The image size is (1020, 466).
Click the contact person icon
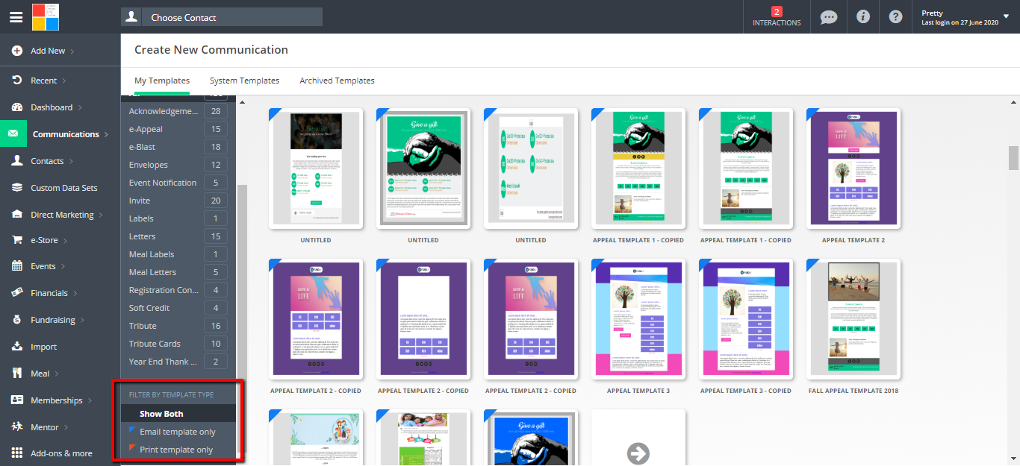(x=131, y=17)
